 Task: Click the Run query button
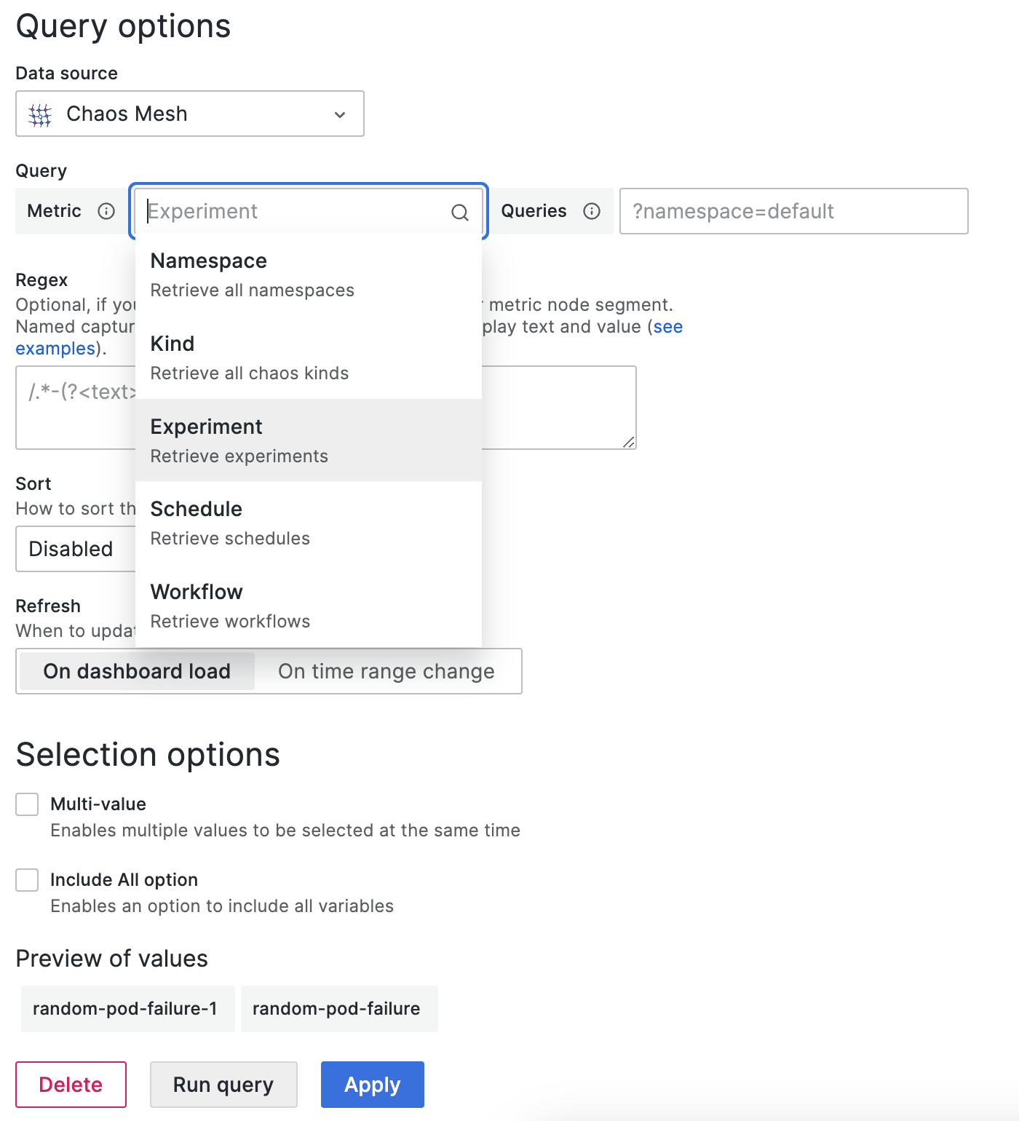pyautogui.click(x=223, y=1085)
